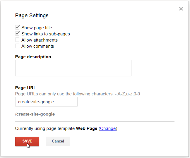Click the 'Show links to sub-pages' label
This screenshot has width=190, height=158.
pyautogui.click(x=46, y=34)
